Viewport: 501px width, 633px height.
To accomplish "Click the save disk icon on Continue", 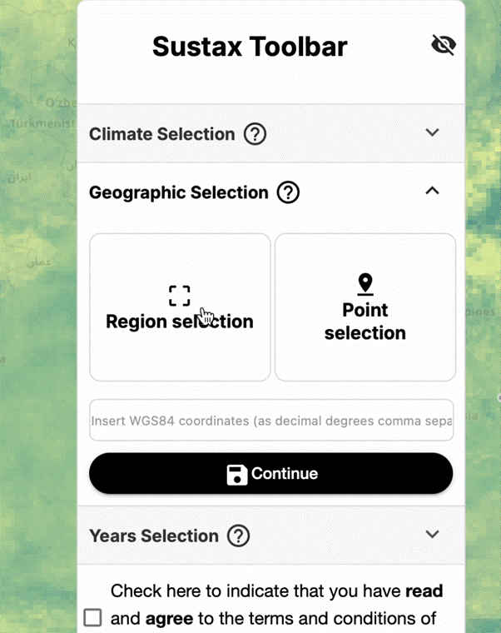I will tap(237, 475).
